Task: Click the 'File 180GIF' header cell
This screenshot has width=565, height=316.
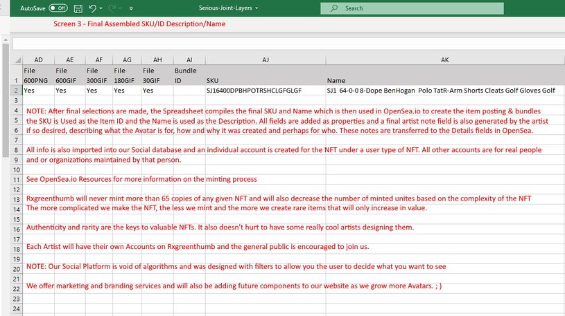Action: [127, 75]
